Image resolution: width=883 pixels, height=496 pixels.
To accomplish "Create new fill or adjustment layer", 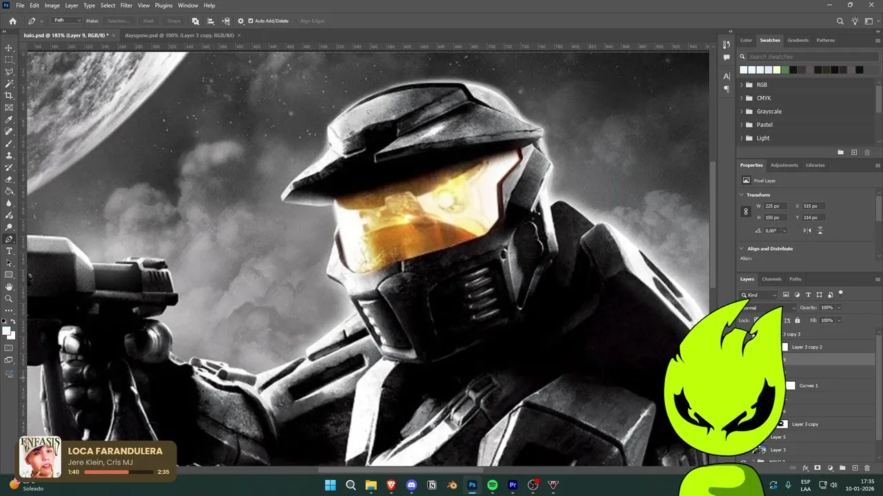I will pos(830,468).
